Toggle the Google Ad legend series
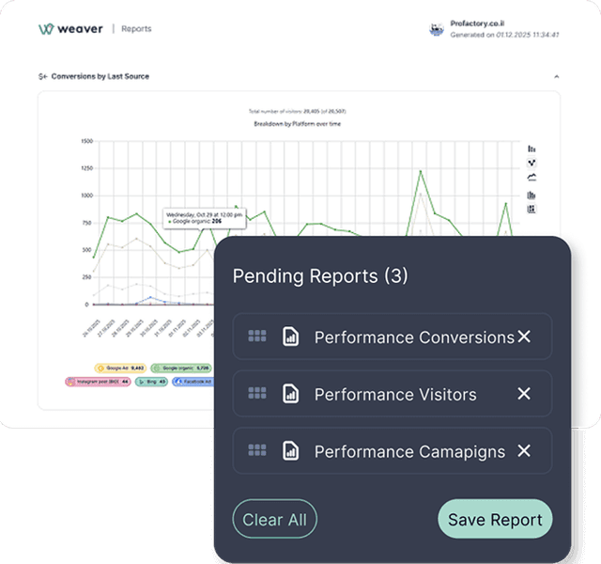This screenshot has width=601, height=564. click(x=120, y=368)
